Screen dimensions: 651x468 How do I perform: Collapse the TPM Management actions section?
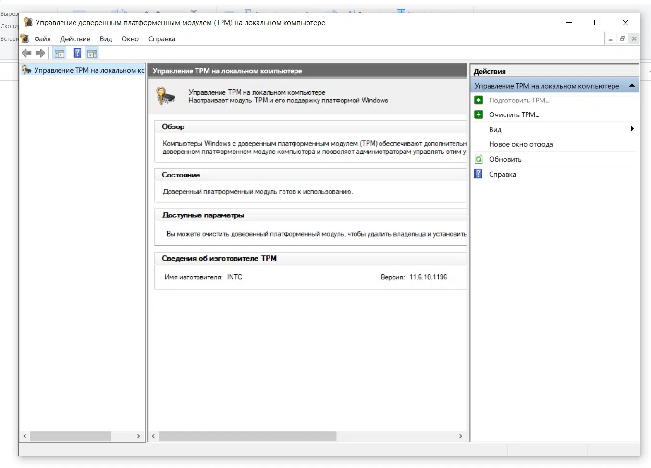coord(632,86)
